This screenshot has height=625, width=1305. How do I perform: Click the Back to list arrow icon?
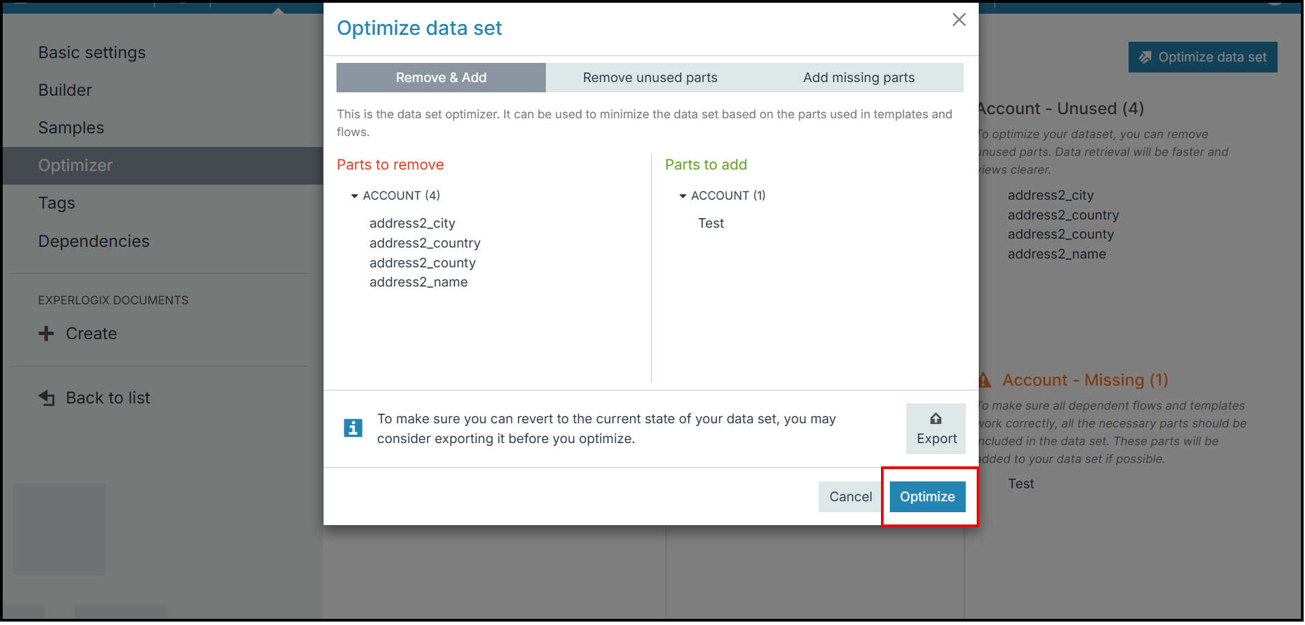point(47,398)
